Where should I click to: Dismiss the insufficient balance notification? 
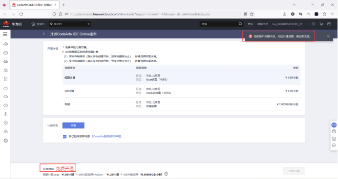328,36
